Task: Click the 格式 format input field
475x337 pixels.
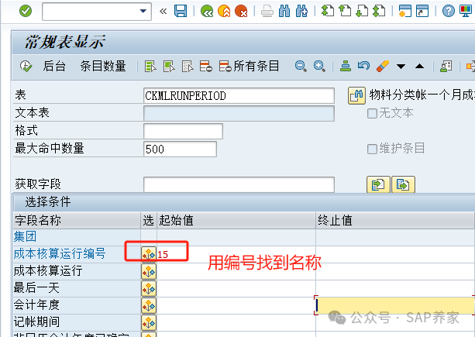Action: [x=184, y=131]
